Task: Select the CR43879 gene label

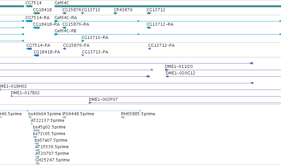Action: coord(123,10)
